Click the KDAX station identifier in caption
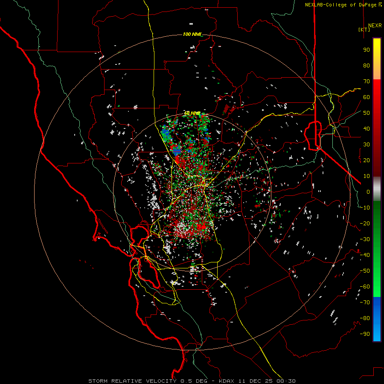The width and height of the screenshot is (384, 384). (x=227, y=381)
